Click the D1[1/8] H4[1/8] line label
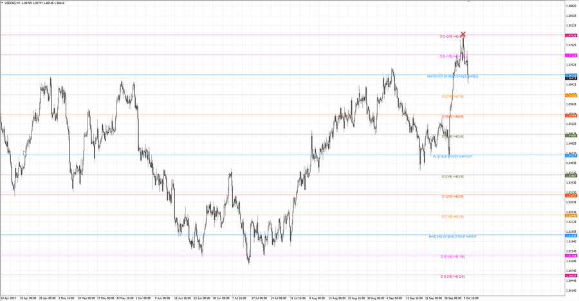Viewport: 579px width, 301px height. (x=452, y=217)
